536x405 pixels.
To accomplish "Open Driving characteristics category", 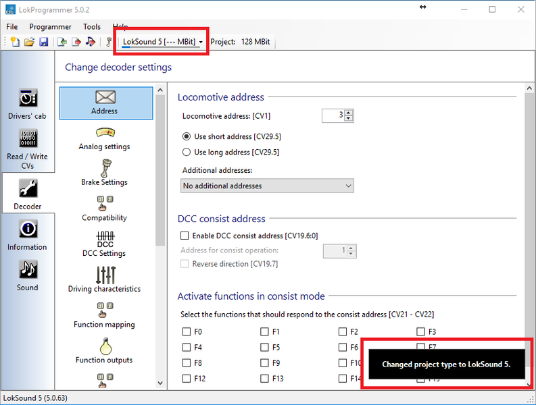I will 105,280.
